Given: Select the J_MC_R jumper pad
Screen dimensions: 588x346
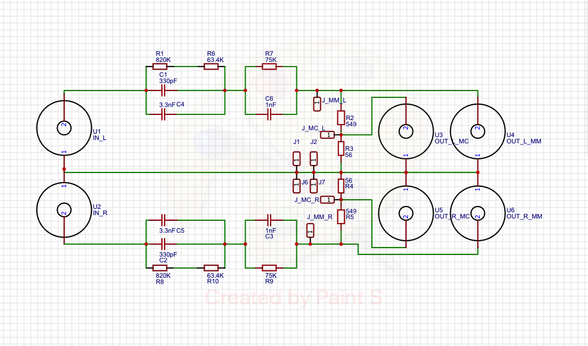Looking at the screenshot, I should click(x=328, y=200).
